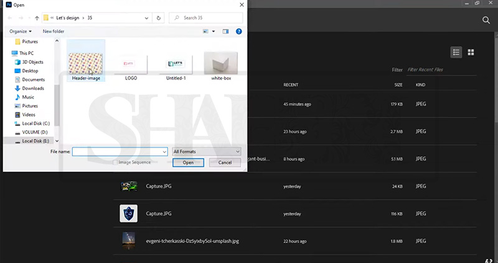Viewport: 498px width, 263px height.
Task: Click New folder in the toolbar
Action: [x=54, y=31]
